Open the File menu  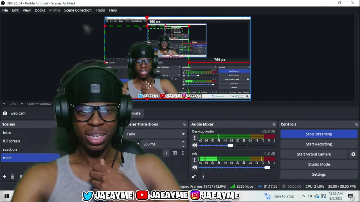[x=5, y=10]
